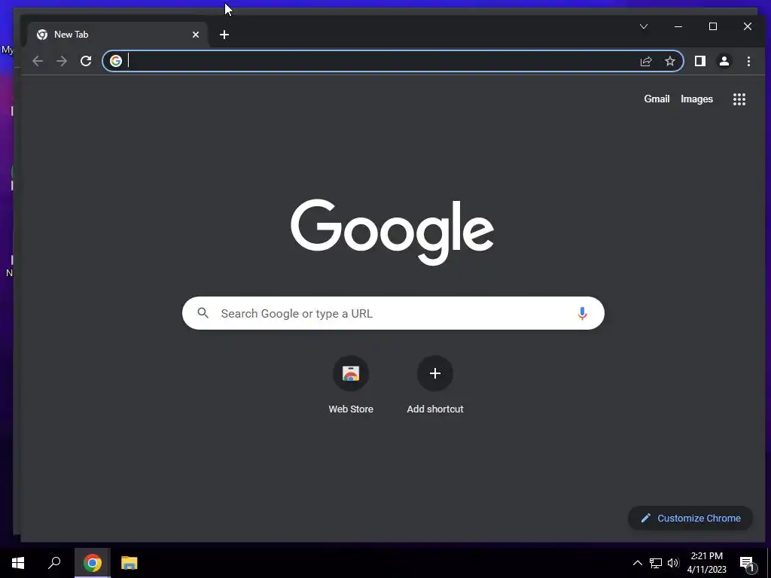This screenshot has width=771, height=578.
Task: Click the magnifier icon in search box
Action: [x=203, y=312]
